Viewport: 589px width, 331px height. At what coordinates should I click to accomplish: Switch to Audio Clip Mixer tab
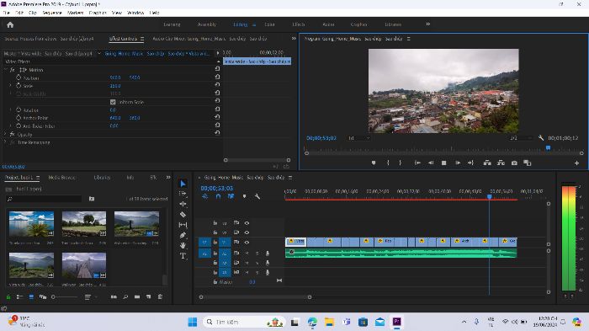tap(210, 39)
